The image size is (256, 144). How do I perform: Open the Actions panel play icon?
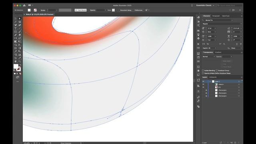198,44
